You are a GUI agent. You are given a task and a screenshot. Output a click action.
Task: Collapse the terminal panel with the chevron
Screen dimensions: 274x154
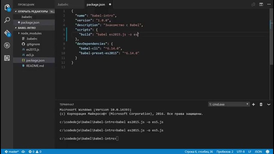pos(269,104)
